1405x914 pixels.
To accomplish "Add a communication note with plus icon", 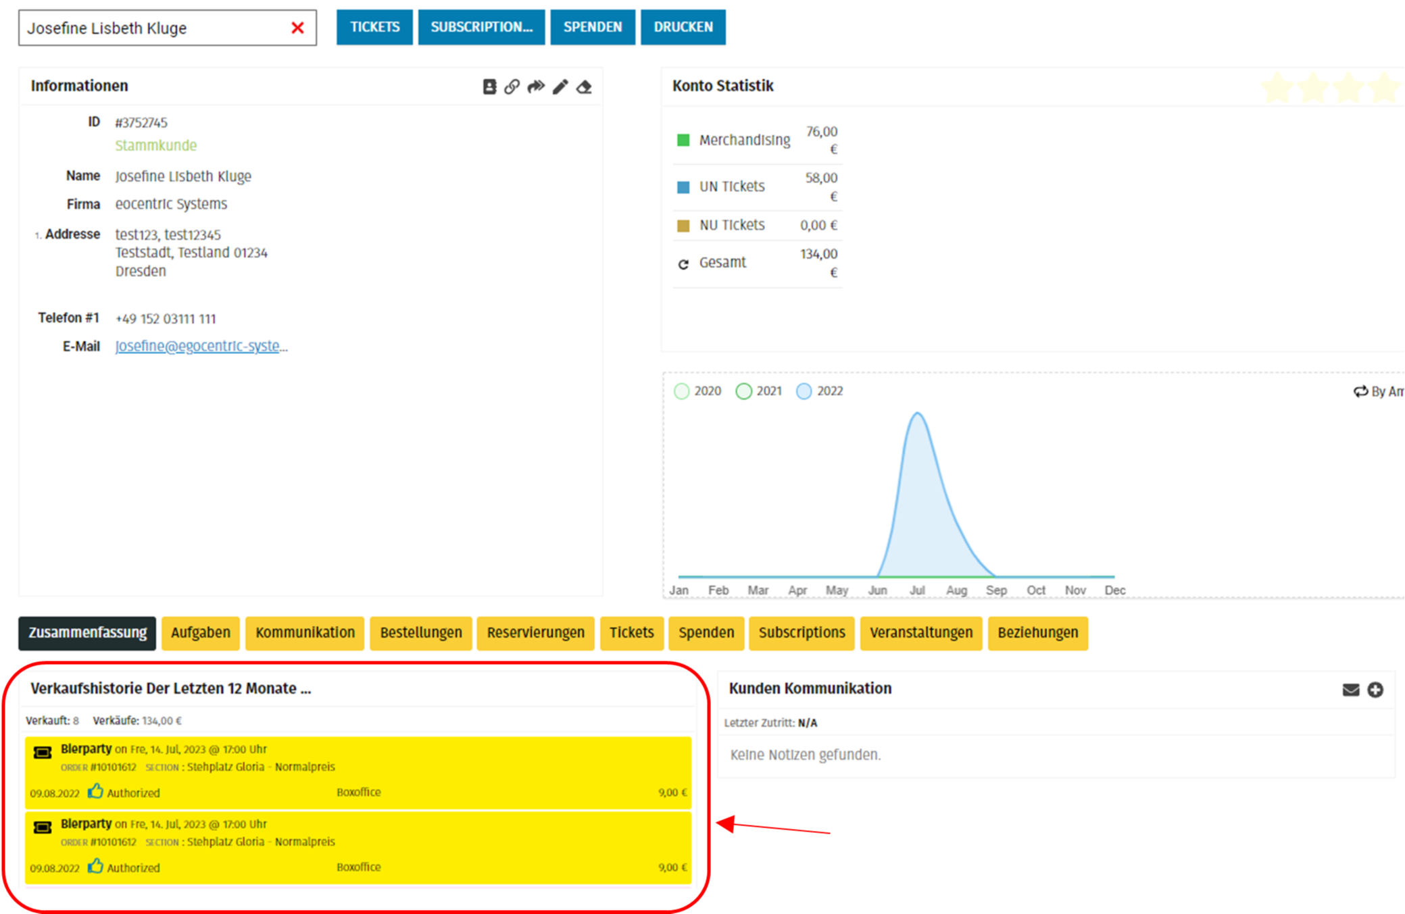I will click(x=1375, y=690).
